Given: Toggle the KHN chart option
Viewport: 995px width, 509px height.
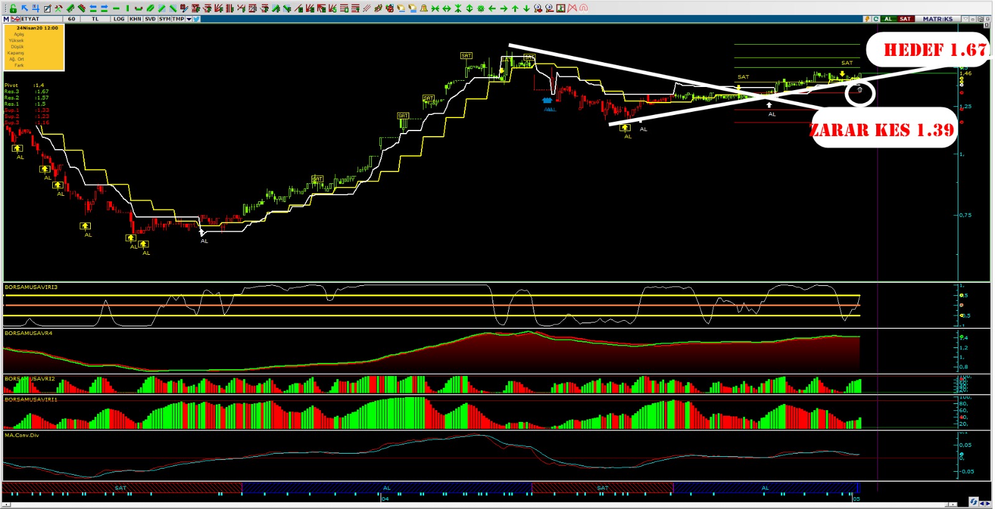Looking at the screenshot, I should click(135, 19).
